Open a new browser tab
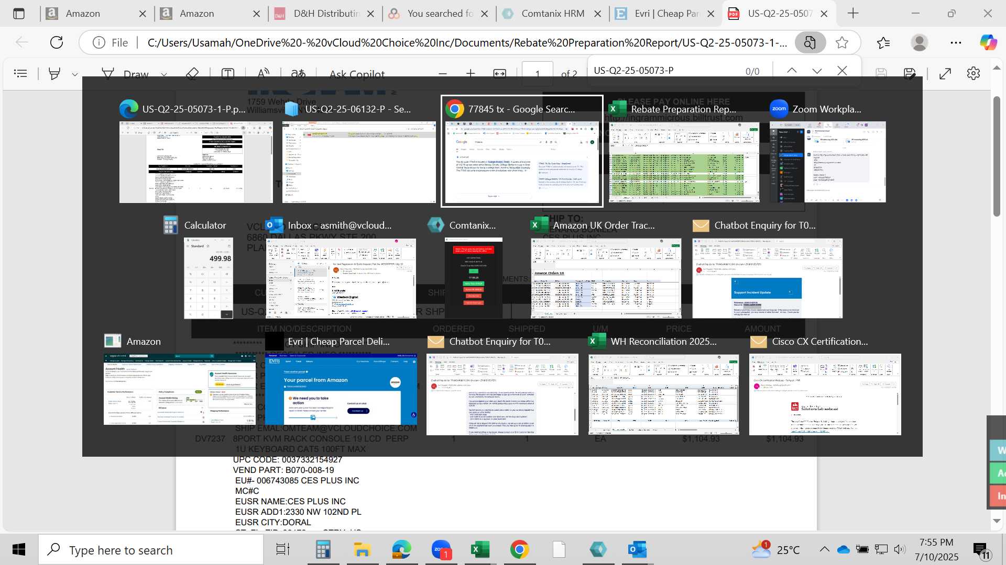Screen dimensions: 1006x565 click(853, 14)
